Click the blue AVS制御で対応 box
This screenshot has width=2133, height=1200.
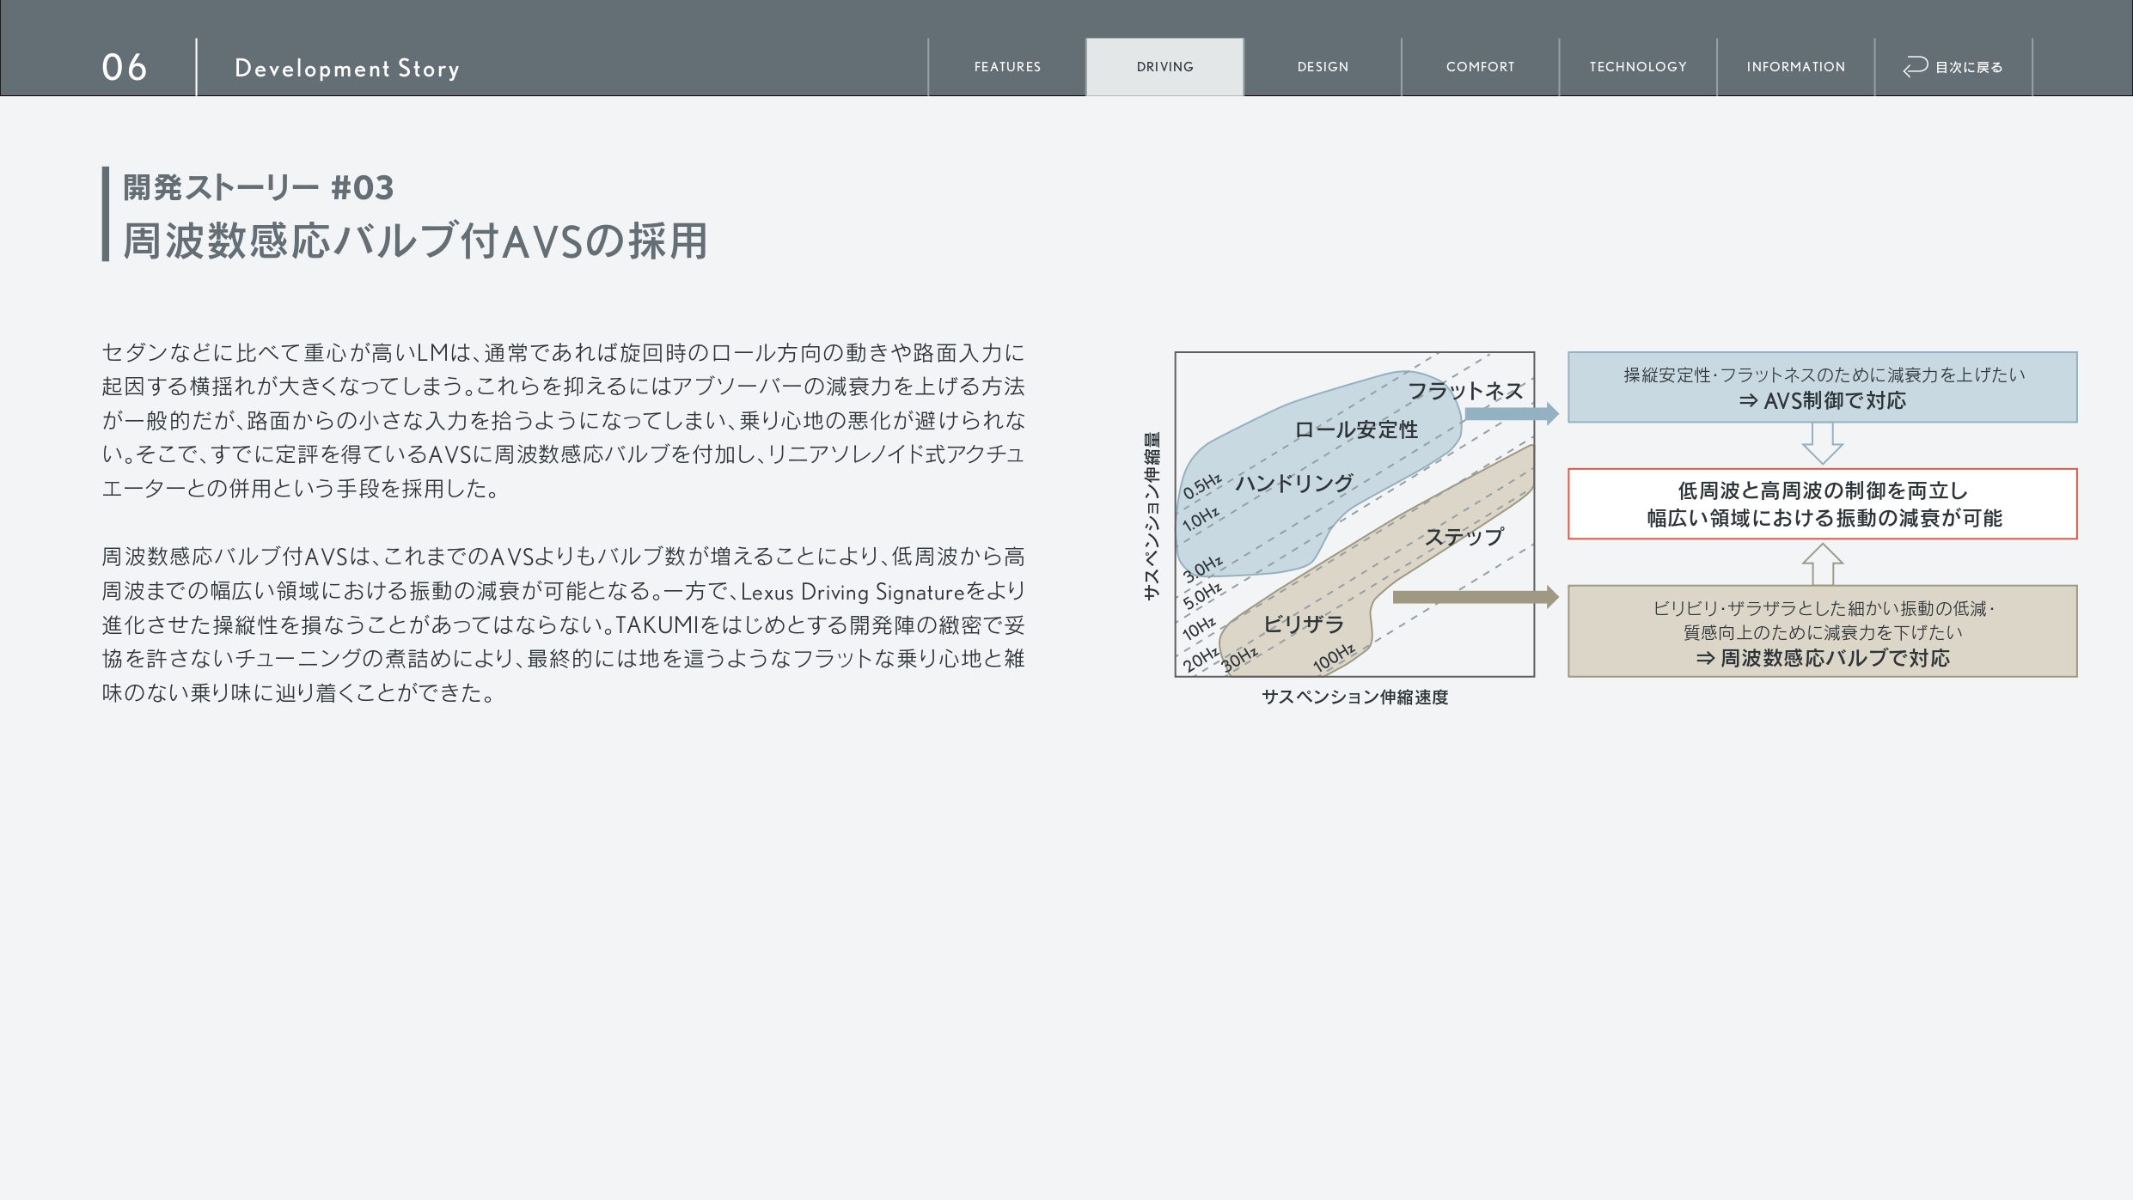[x=1822, y=387]
